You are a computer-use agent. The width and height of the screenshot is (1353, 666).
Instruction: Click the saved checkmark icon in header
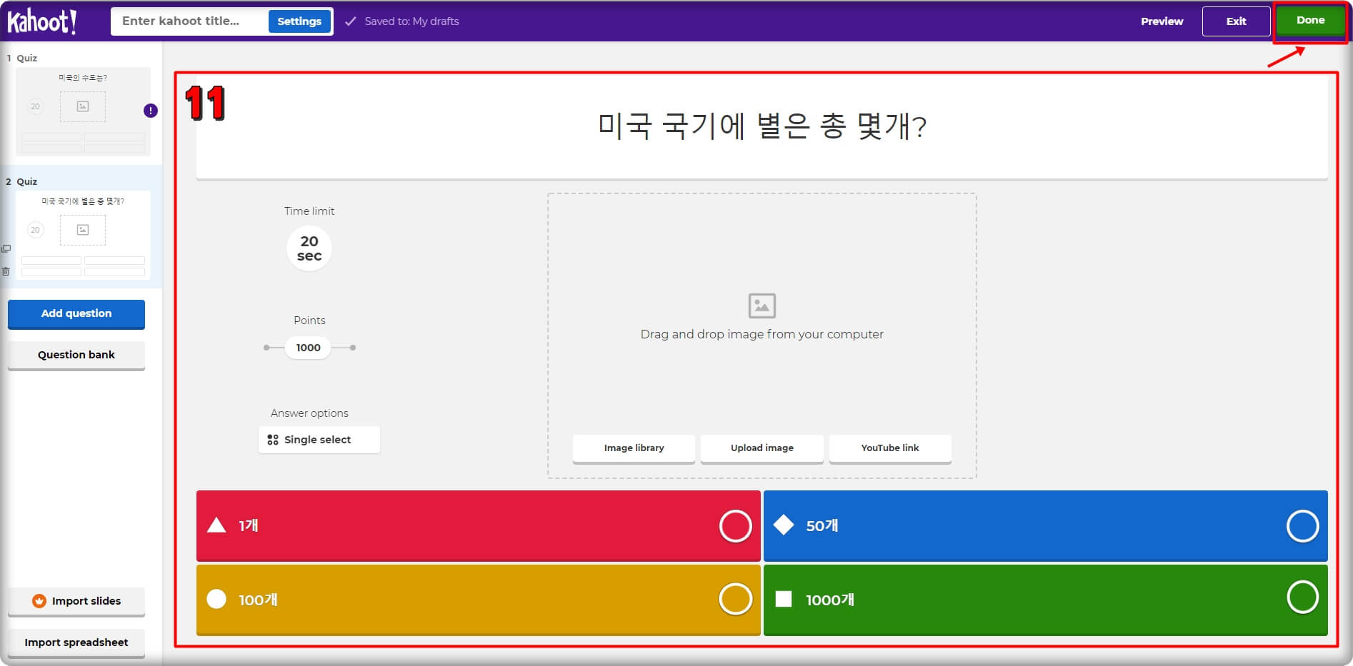tap(350, 21)
